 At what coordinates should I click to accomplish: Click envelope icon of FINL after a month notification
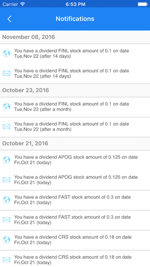point(7,127)
